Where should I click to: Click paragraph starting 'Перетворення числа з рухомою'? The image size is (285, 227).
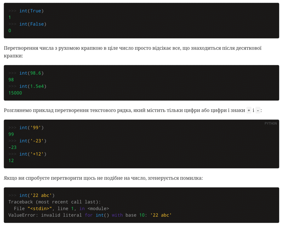click(x=133, y=52)
